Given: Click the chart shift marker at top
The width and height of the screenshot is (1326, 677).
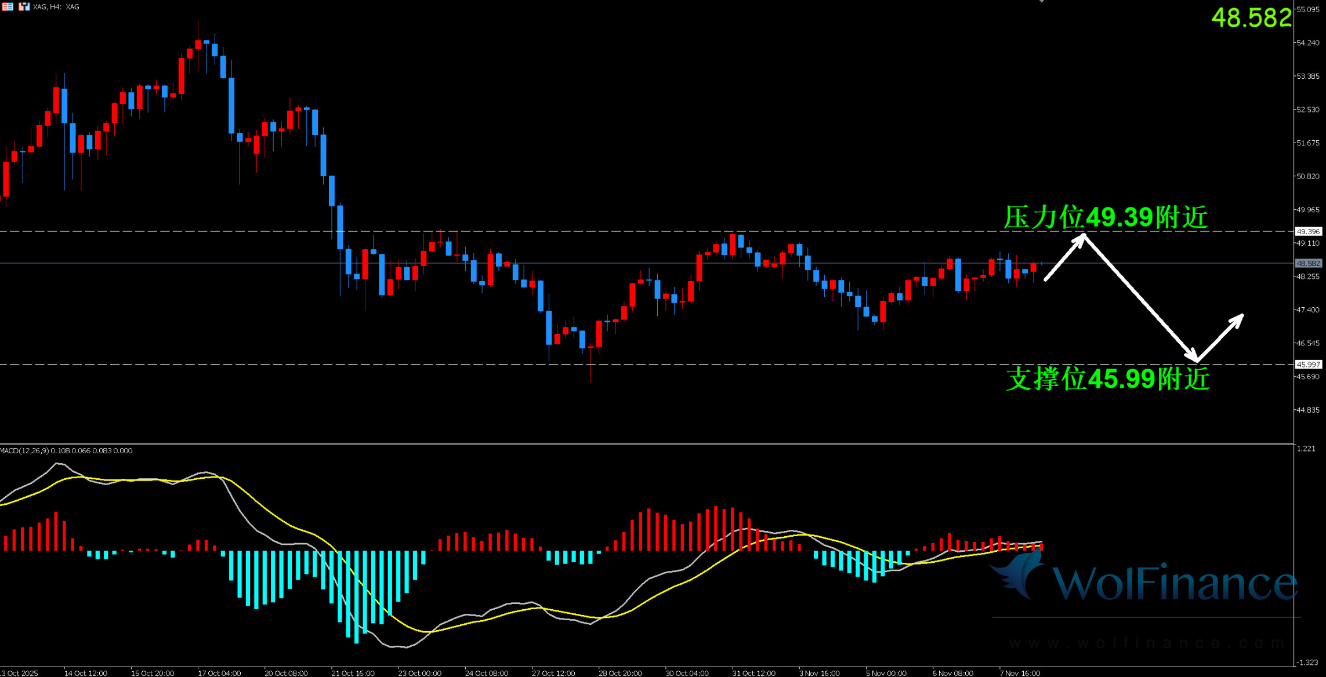Looking at the screenshot, I should click(x=1042, y=1).
